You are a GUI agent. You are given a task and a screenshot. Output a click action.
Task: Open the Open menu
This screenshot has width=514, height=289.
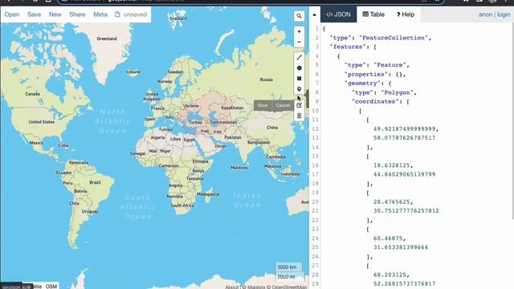point(12,14)
